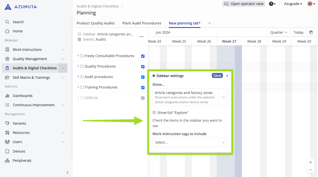Open the Plant Audit Procedures tab

point(142,23)
